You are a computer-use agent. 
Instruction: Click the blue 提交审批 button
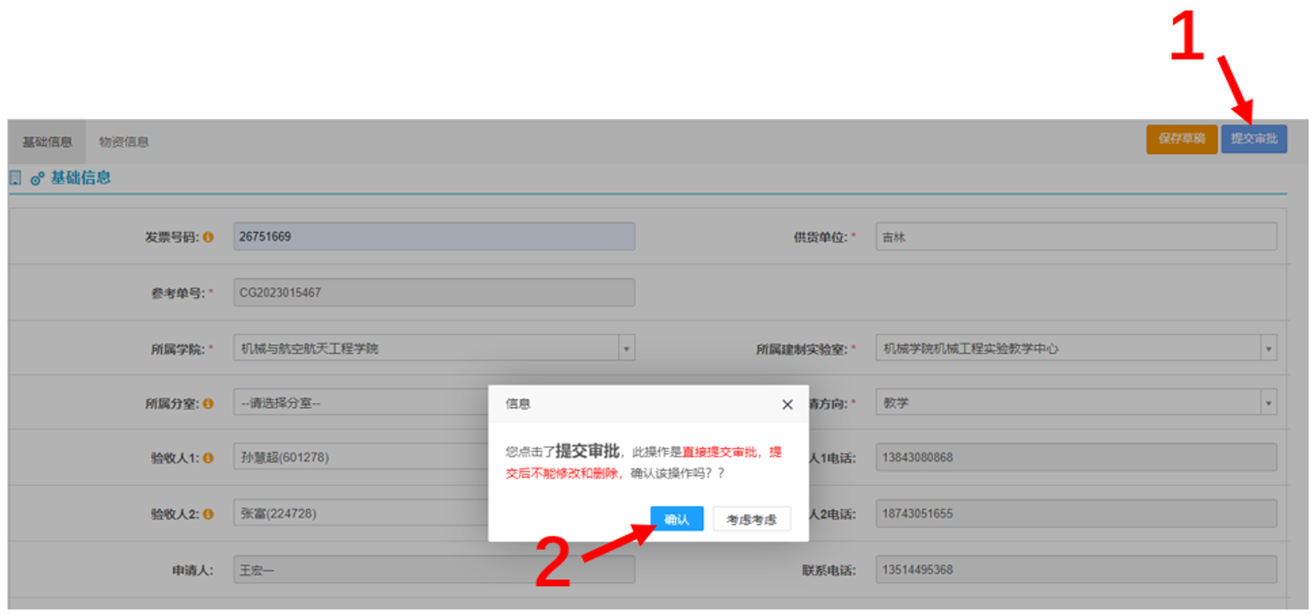[1253, 139]
